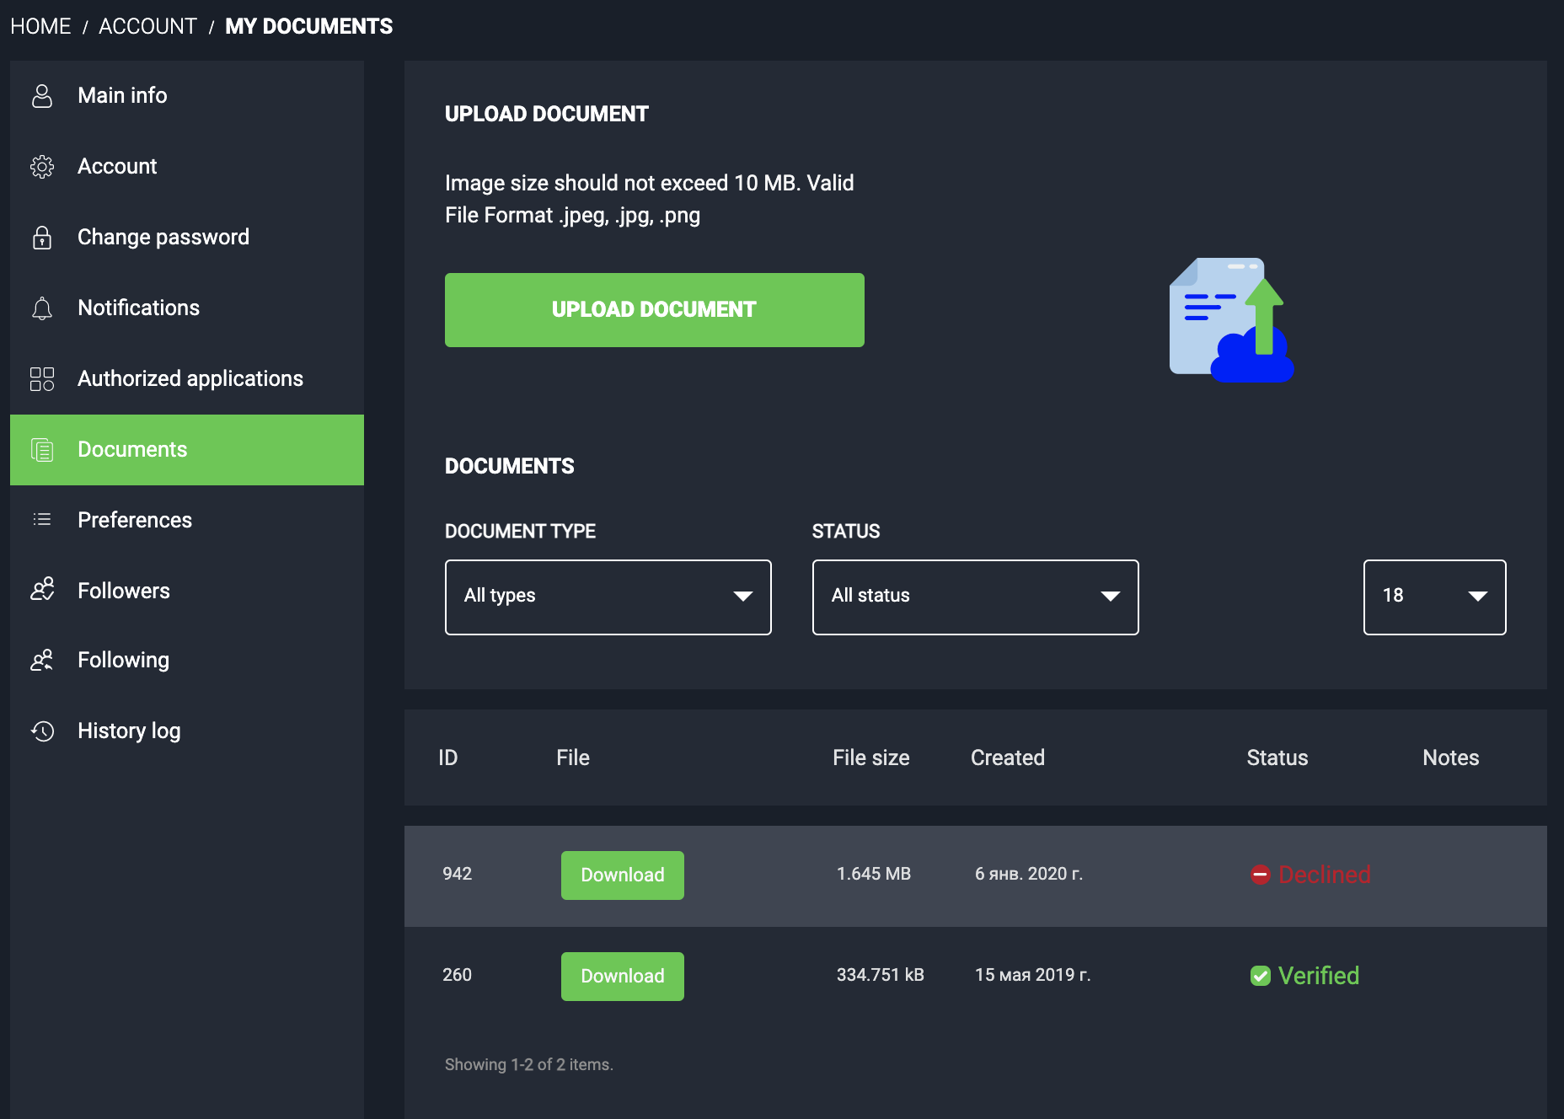This screenshot has height=1119, width=1564.
Task: Click the Authorized applications grid icon
Action: [x=42, y=379]
